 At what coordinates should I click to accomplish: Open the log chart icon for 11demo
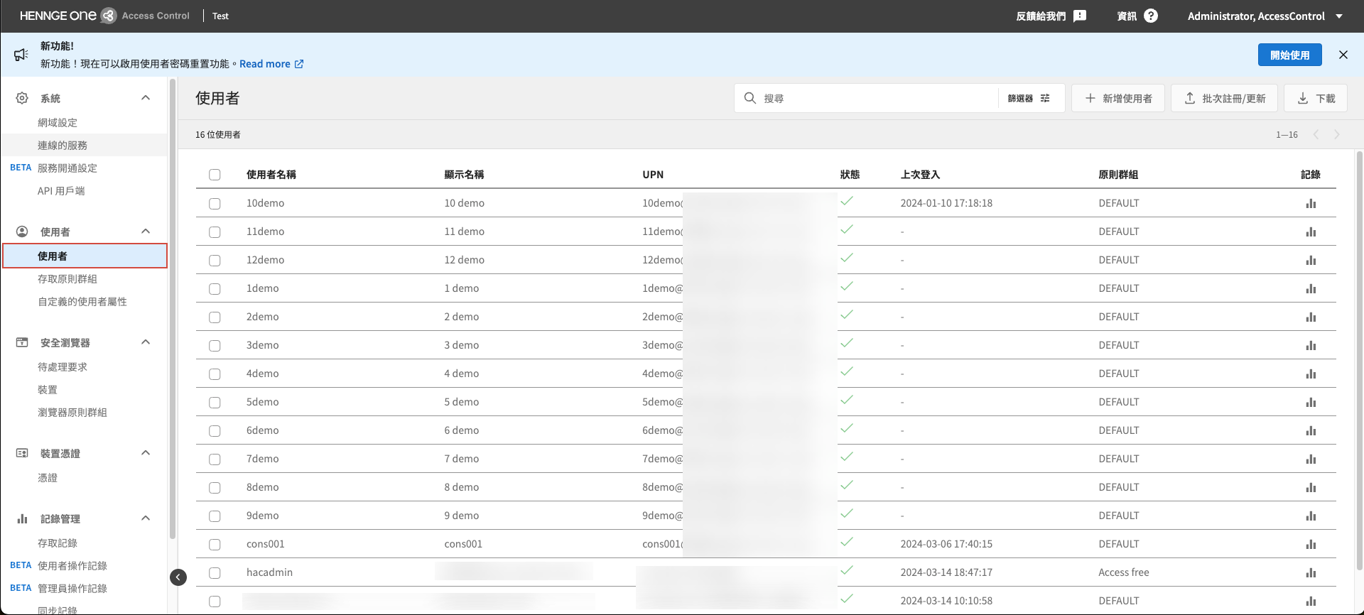1311,232
